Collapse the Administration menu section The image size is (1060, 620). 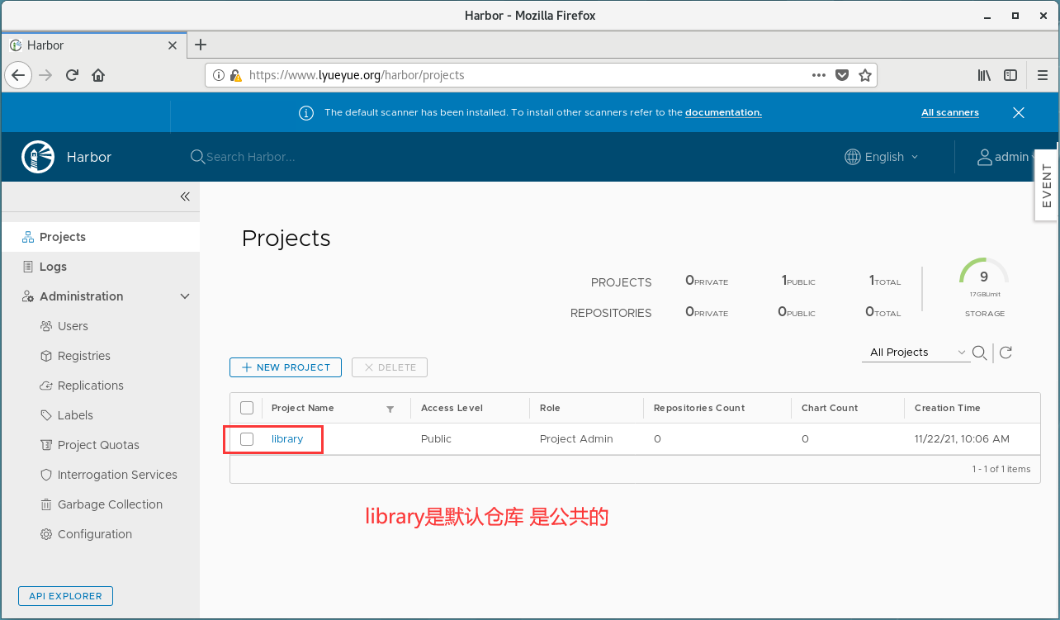tap(185, 296)
